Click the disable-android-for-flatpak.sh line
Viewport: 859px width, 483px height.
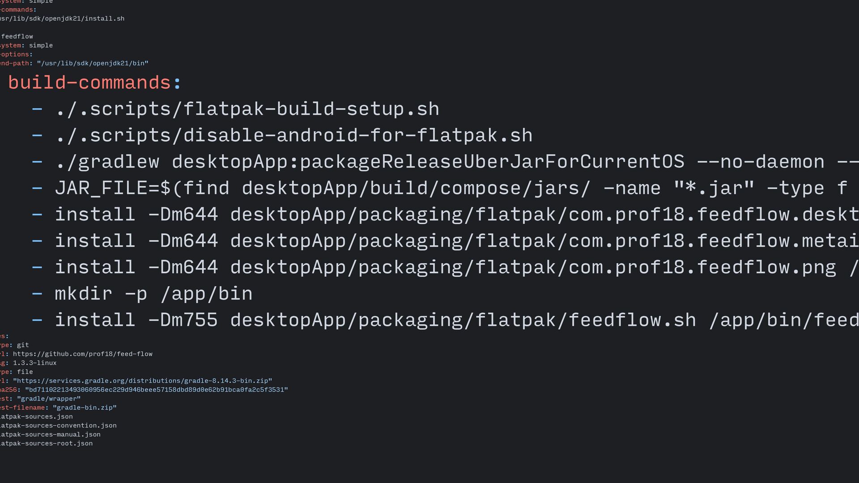[293, 136]
